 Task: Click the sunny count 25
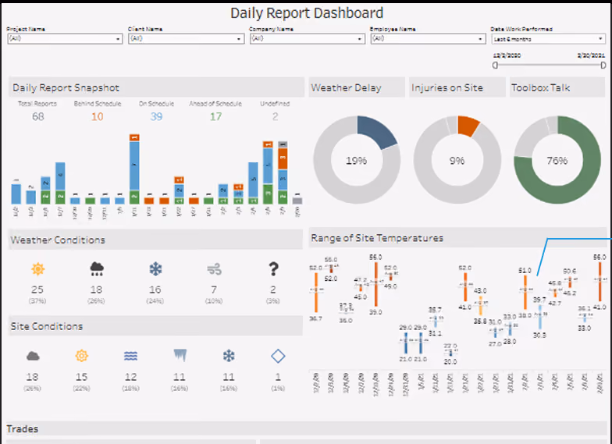pyautogui.click(x=37, y=289)
